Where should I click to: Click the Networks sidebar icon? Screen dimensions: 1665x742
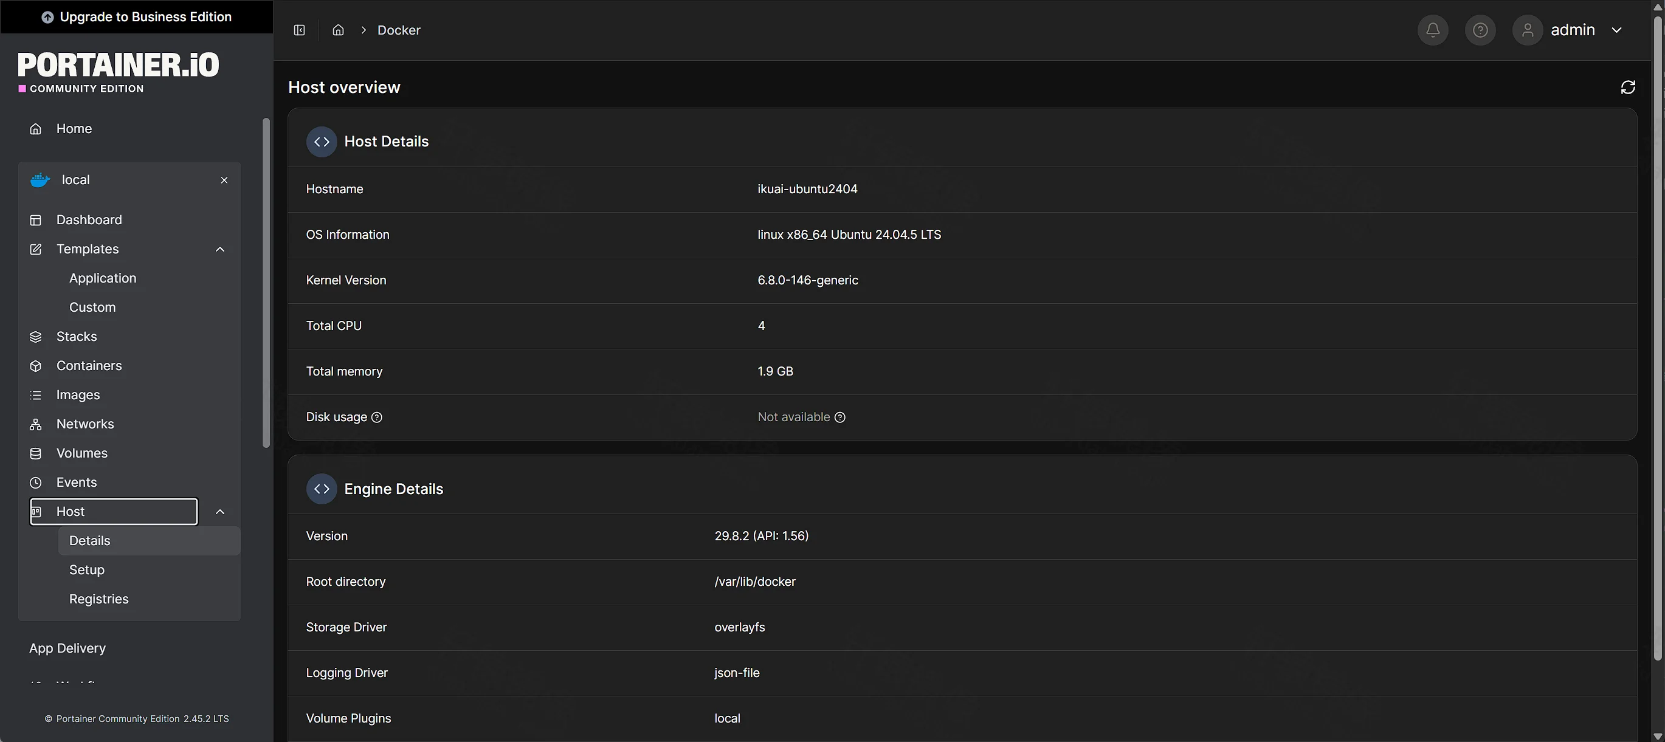(x=35, y=425)
